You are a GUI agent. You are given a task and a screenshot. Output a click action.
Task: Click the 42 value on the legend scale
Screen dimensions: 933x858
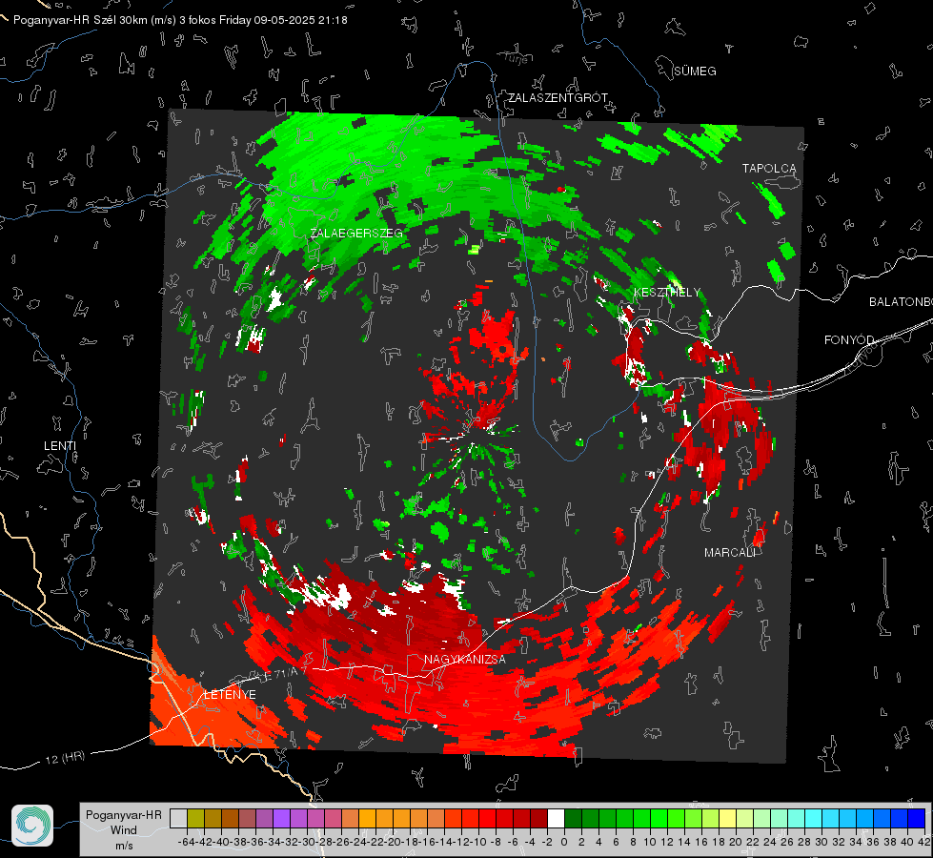pos(924,842)
